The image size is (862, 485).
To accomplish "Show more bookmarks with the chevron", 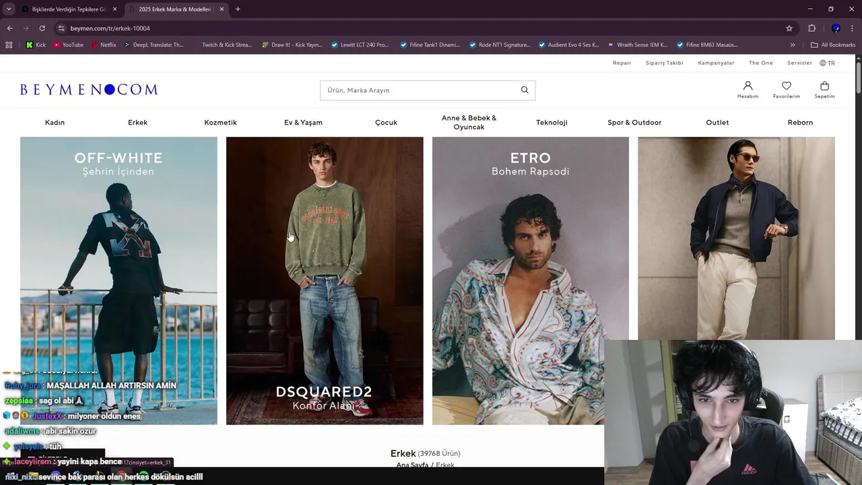I will tap(793, 45).
